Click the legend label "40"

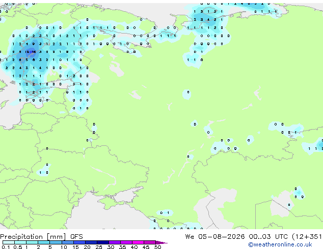[x=134, y=247]
